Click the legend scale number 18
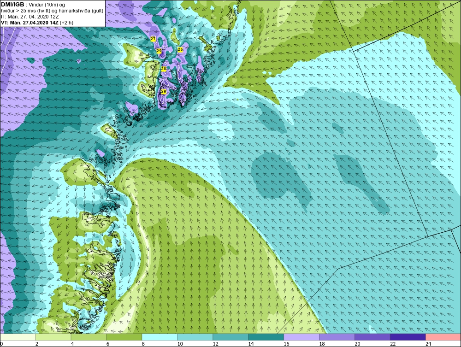This screenshot has height=347, width=461. 322,344
